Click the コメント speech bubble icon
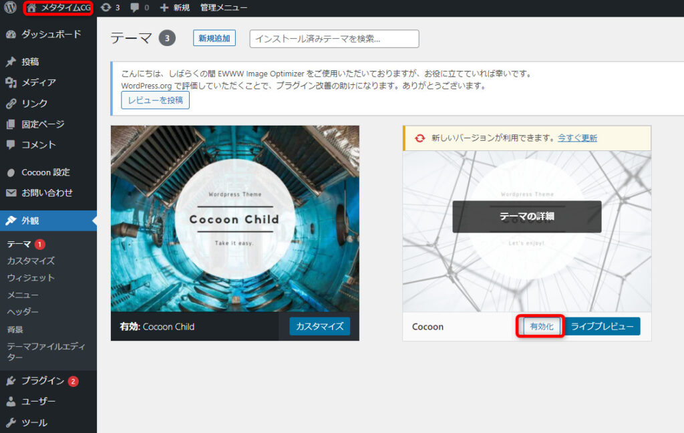Viewport: 684px width, 433px height. click(x=11, y=145)
